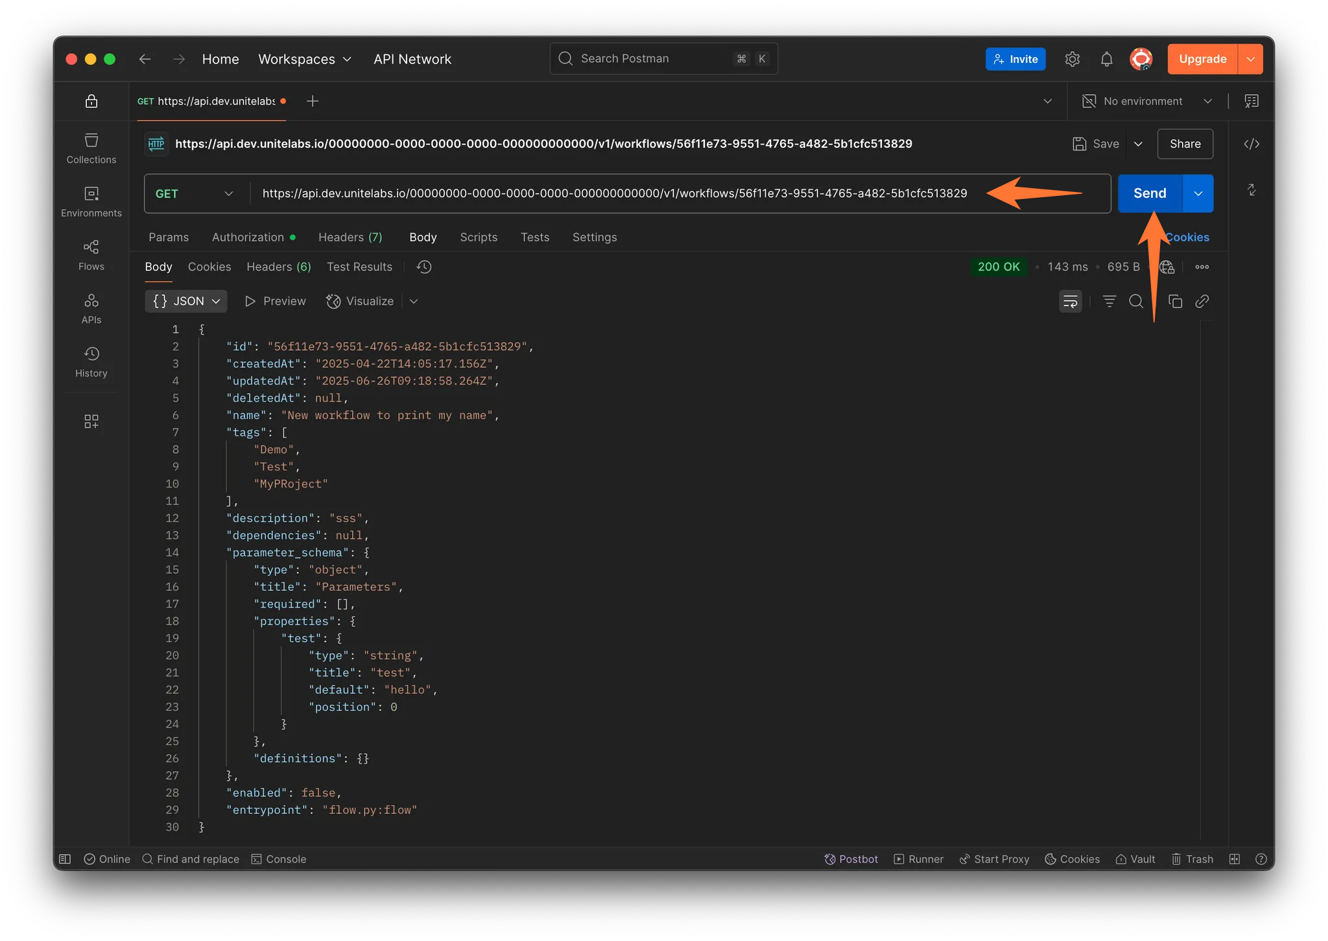The image size is (1328, 941).
Task: Go forward with the right arrow
Action: pos(179,59)
